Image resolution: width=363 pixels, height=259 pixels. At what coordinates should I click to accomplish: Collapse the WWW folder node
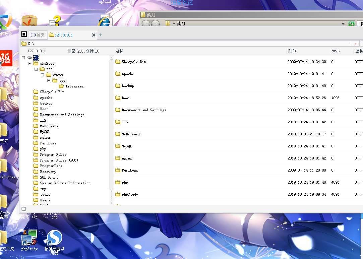coord(36,69)
